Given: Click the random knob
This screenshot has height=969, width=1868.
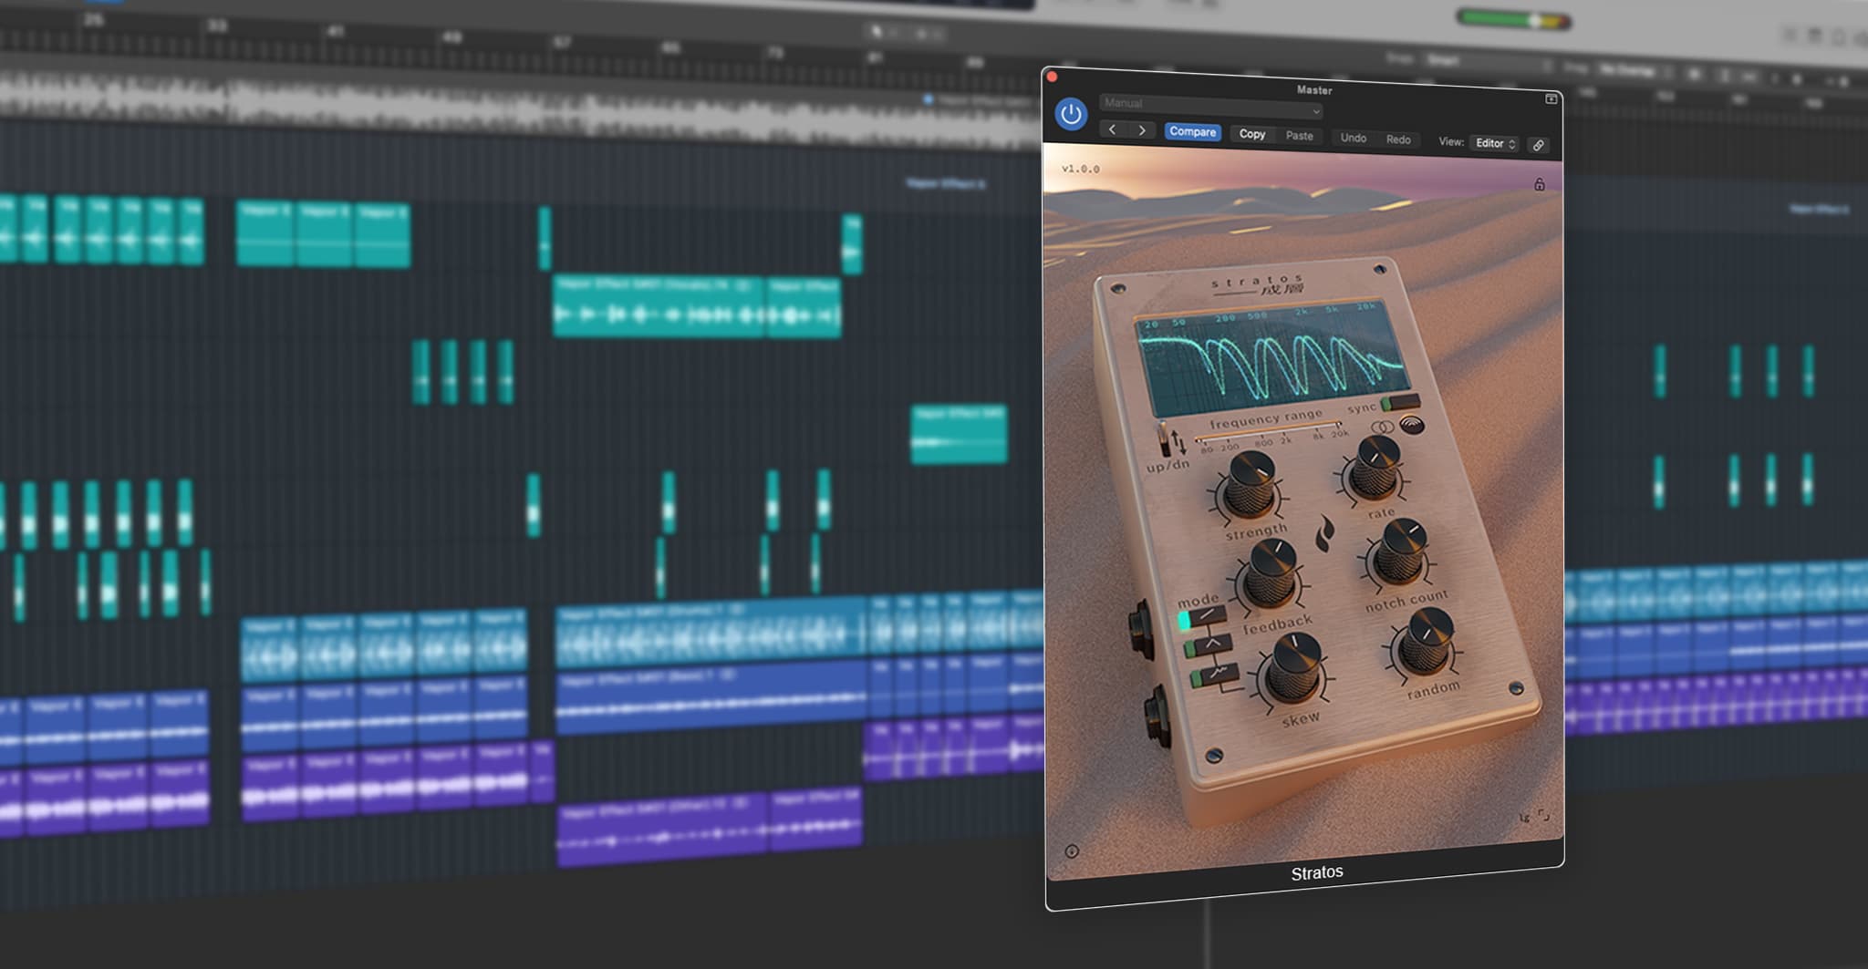Looking at the screenshot, I should click(x=1426, y=642).
